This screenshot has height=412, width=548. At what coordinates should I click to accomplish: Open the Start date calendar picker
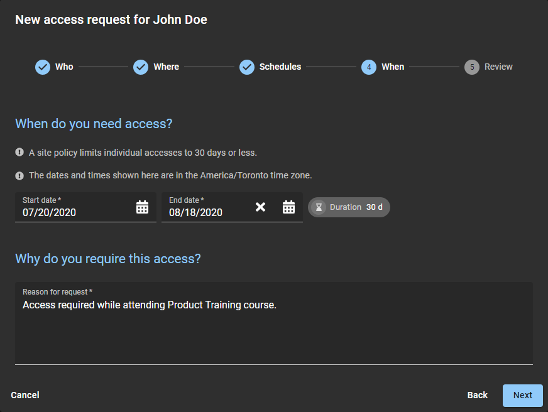pyautogui.click(x=143, y=207)
